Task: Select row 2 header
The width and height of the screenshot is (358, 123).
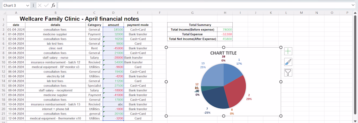Action: 4,25
